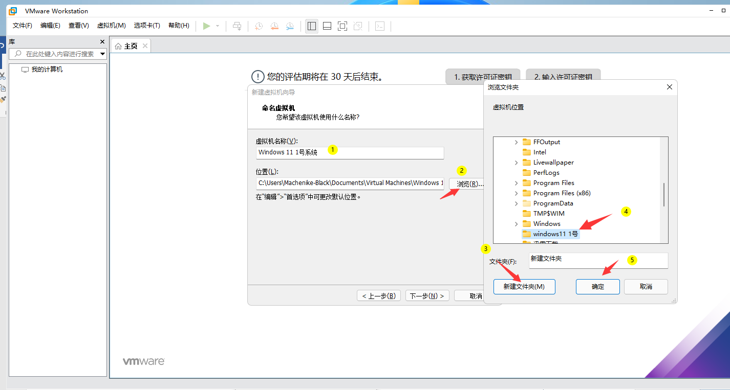Click the Take Snapshot clock icon
The image size is (730, 390).
coord(259,26)
